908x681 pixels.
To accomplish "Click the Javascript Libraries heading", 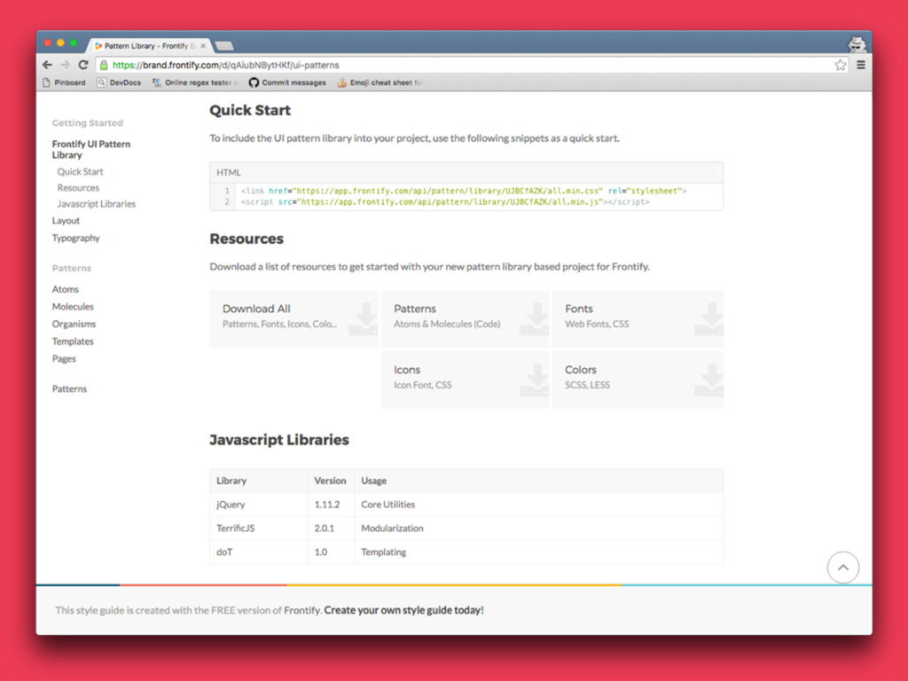I will point(279,440).
